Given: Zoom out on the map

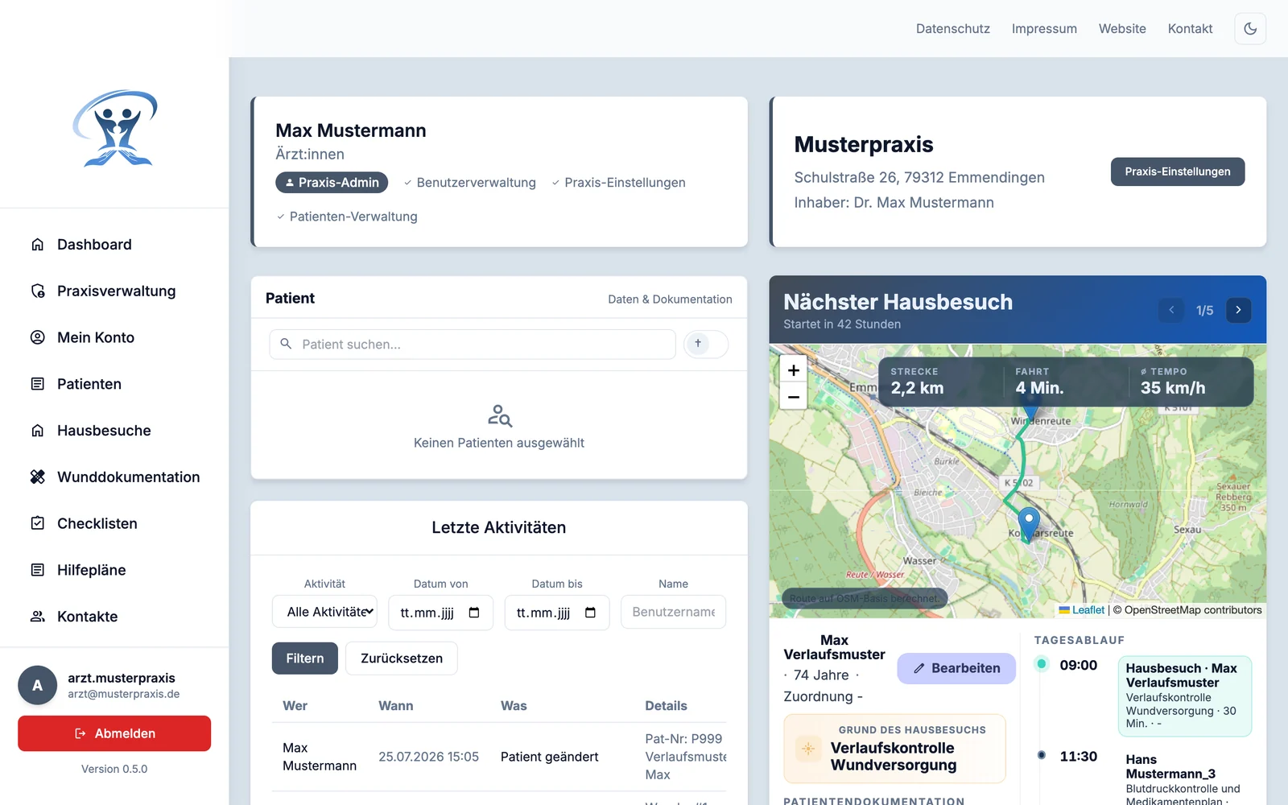Looking at the screenshot, I should pyautogui.click(x=793, y=397).
